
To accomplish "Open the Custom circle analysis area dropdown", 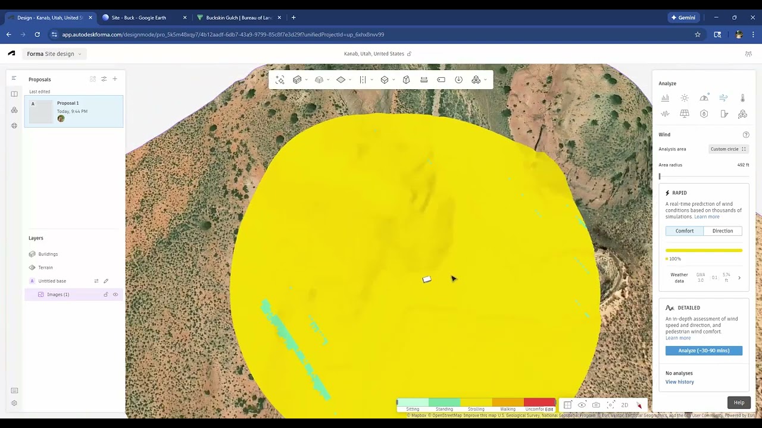I will [729, 149].
